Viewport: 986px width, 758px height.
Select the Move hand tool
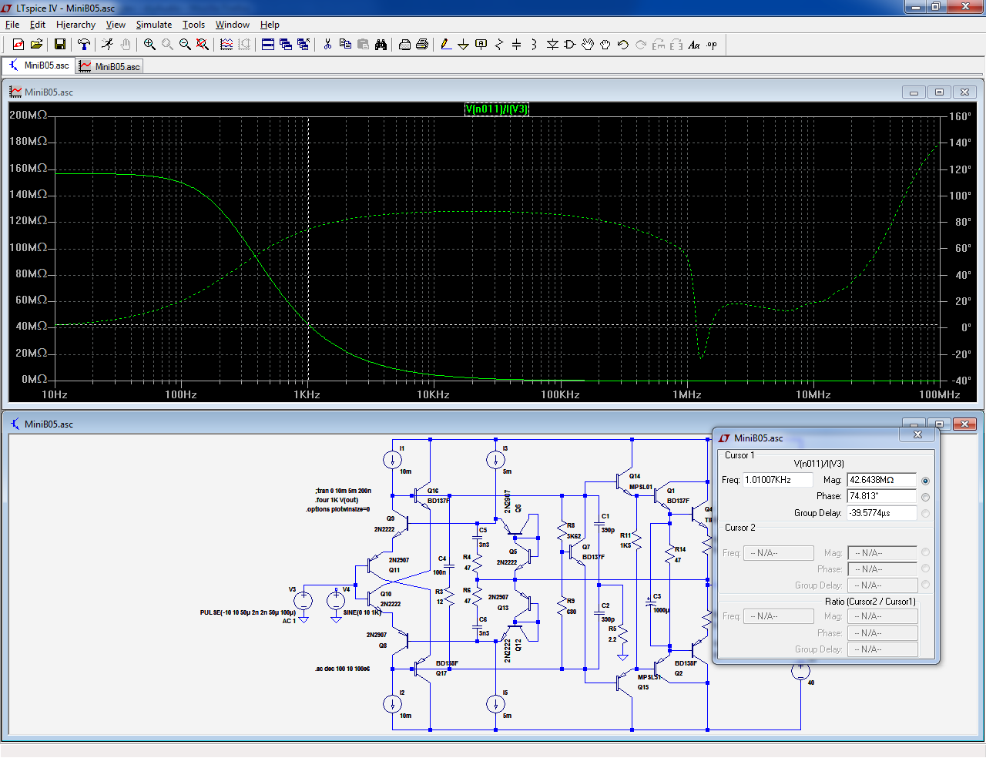[588, 45]
